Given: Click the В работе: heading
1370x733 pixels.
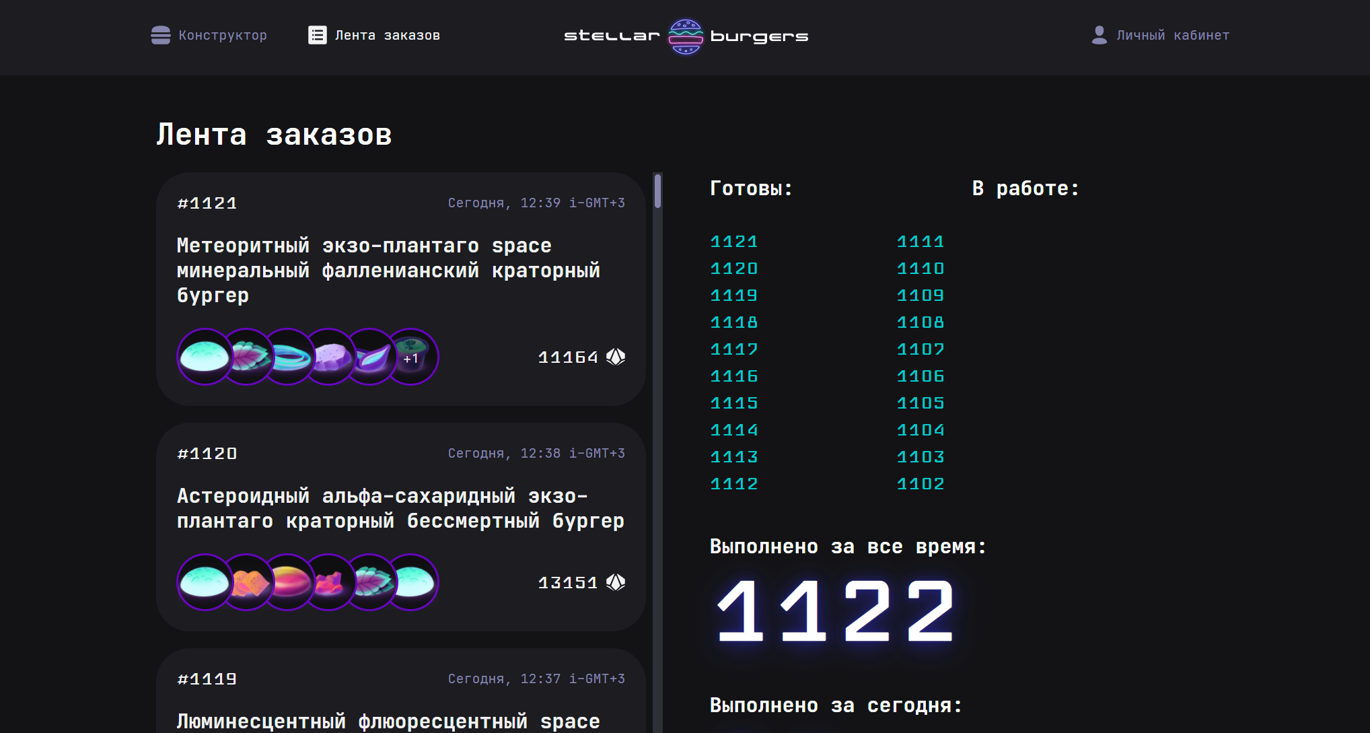Looking at the screenshot, I should pyautogui.click(x=1025, y=188).
